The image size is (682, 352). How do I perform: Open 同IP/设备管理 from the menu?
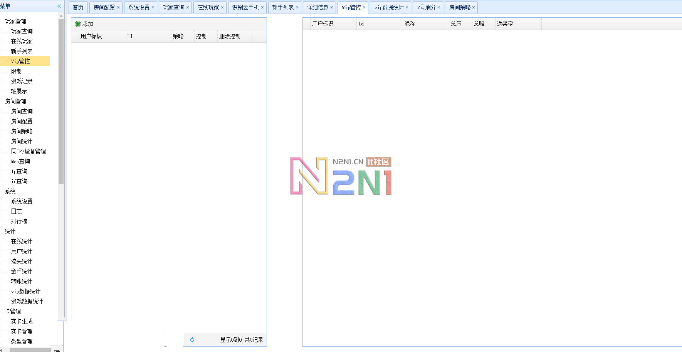[28, 151]
